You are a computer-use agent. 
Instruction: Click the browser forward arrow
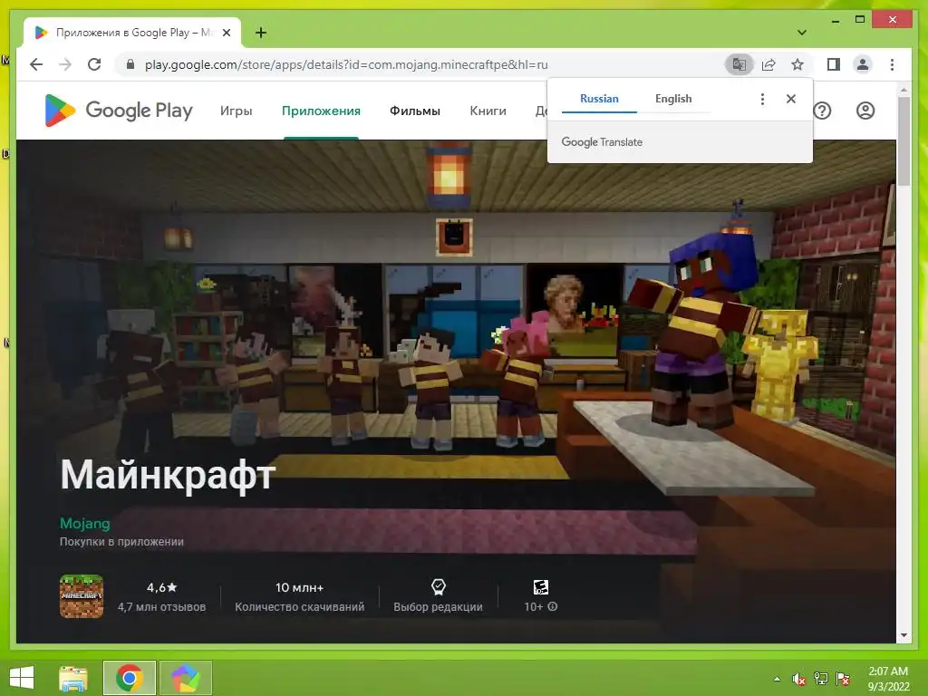[x=65, y=64]
